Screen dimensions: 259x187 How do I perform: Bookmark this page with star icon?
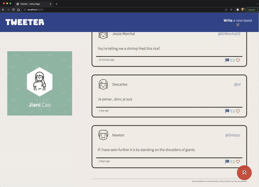pos(231,10)
